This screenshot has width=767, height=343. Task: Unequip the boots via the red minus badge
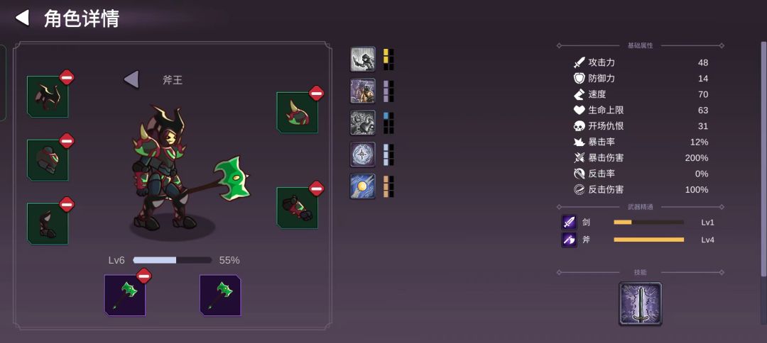click(x=67, y=204)
